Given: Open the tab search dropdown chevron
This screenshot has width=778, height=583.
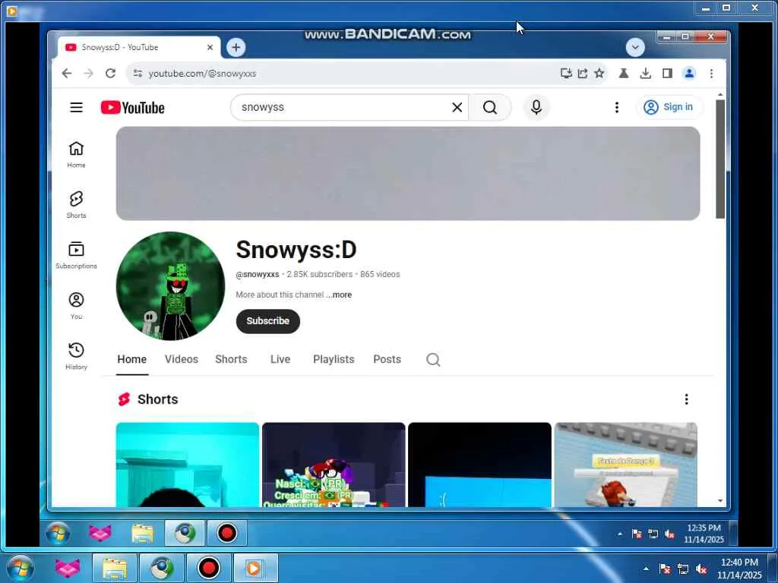Looking at the screenshot, I should click(635, 48).
